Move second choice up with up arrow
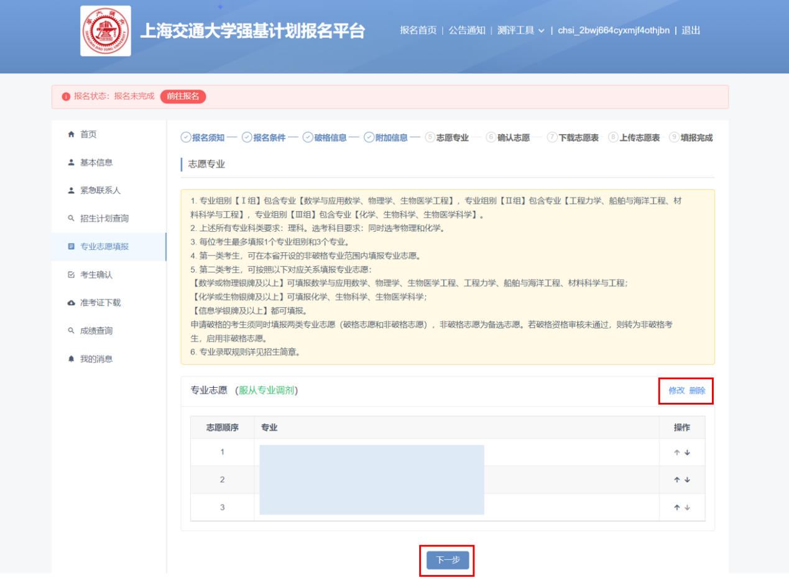 coord(677,480)
